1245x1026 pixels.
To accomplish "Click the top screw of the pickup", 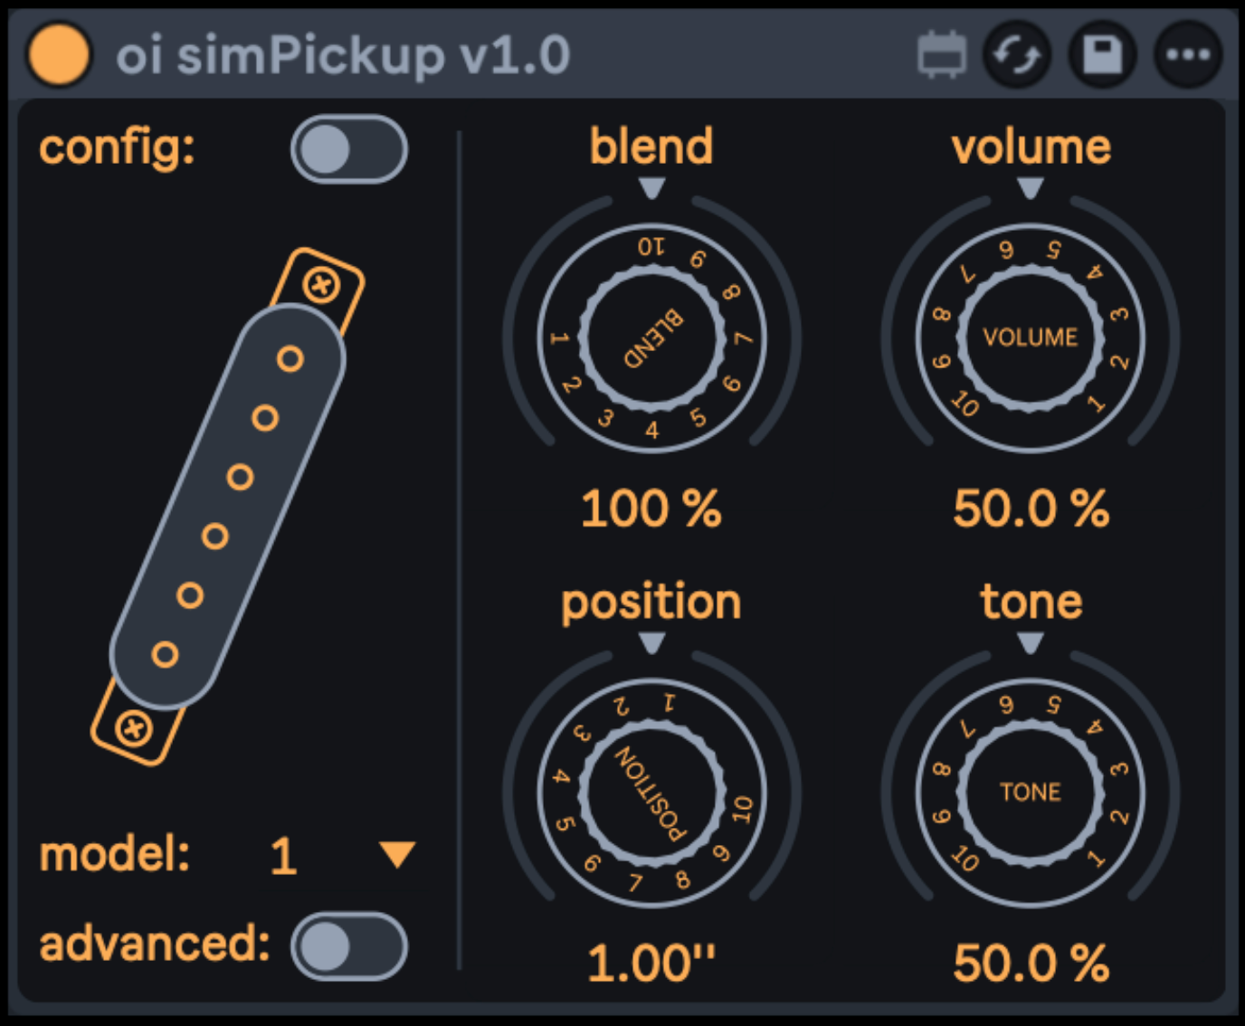I will pyautogui.click(x=321, y=286).
